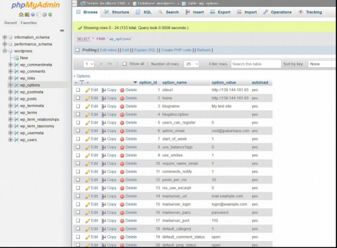337x248 pixels.
Task: Click the log out icon beside home
Action: (x=27, y=15)
